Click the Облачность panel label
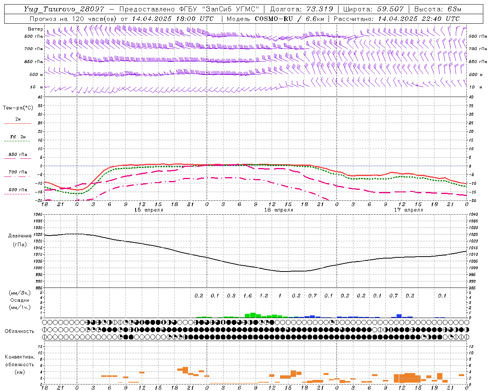Viewport: 489px width, 391px height. (19, 331)
